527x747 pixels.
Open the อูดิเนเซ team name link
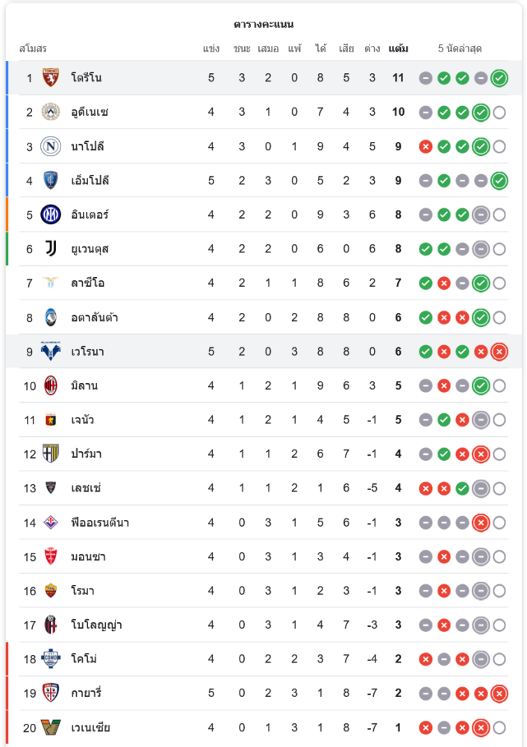[90, 112]
